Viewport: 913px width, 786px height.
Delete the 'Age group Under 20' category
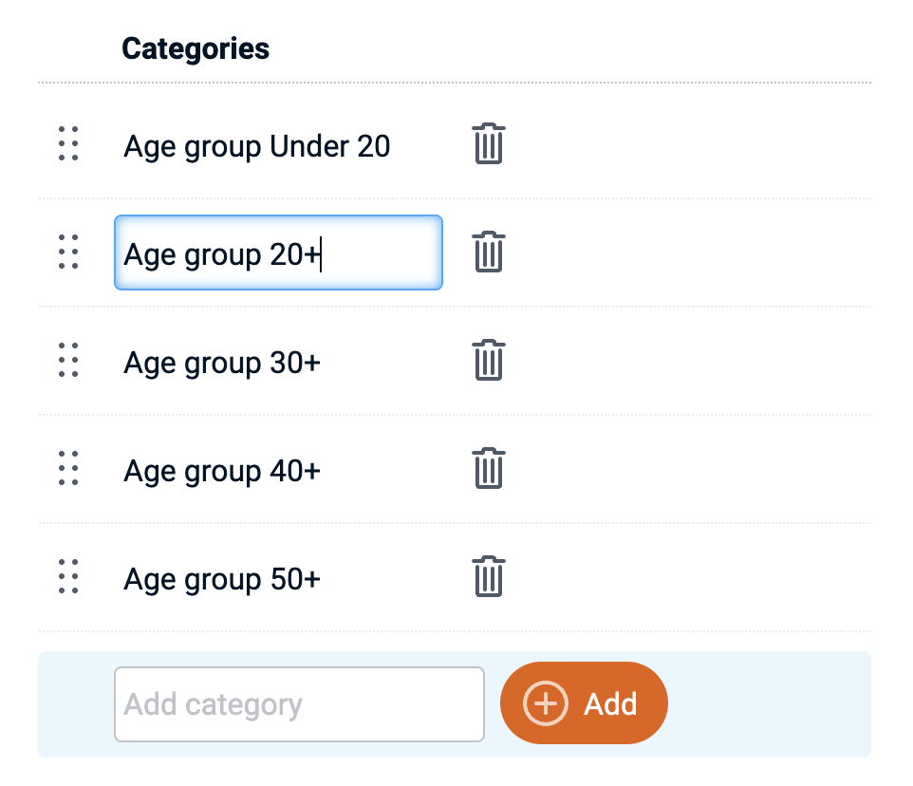pyautogui.click(x=488, y=144)
